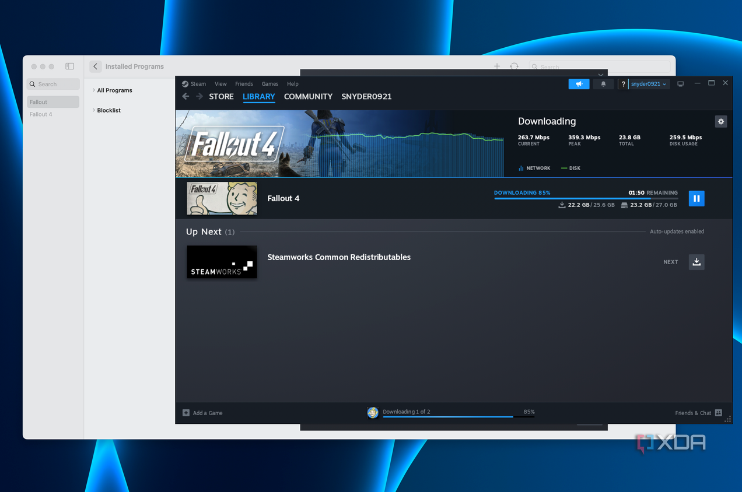Switch to the STORE tab
This screenshot has height=492, width=742.
221,97
